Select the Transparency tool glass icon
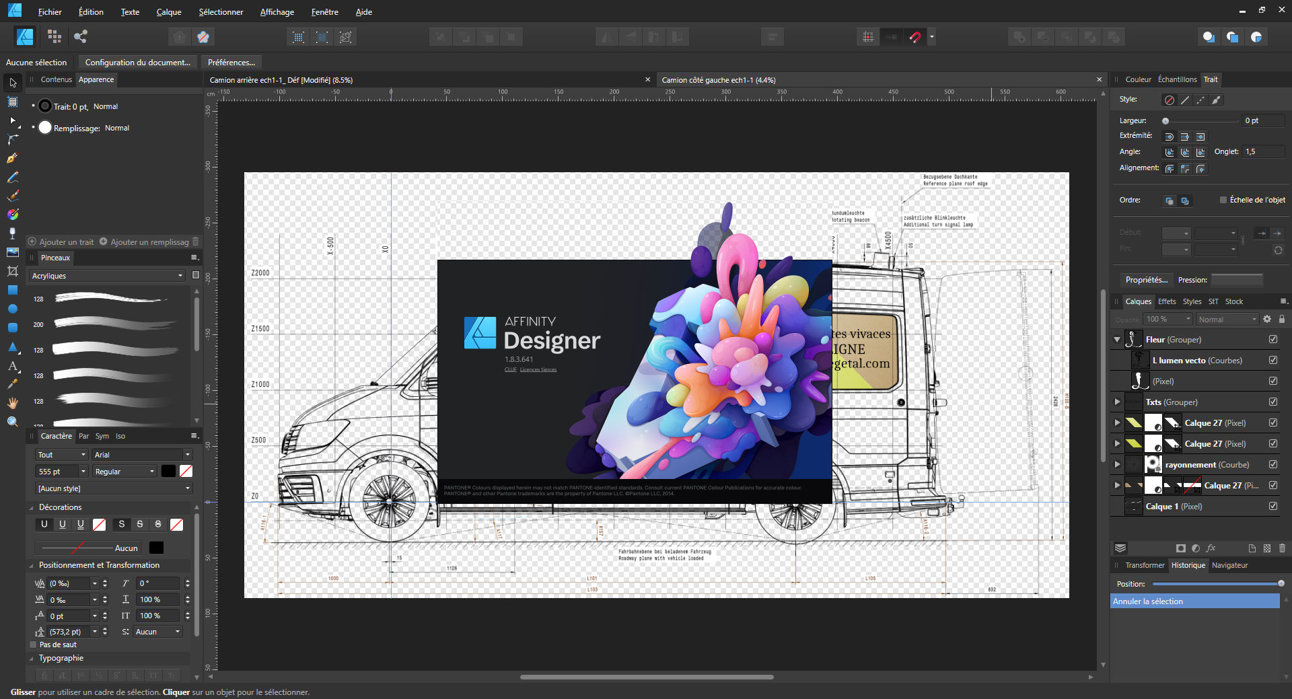This screenshot has height=699, width=1292. tap(12, 233)
